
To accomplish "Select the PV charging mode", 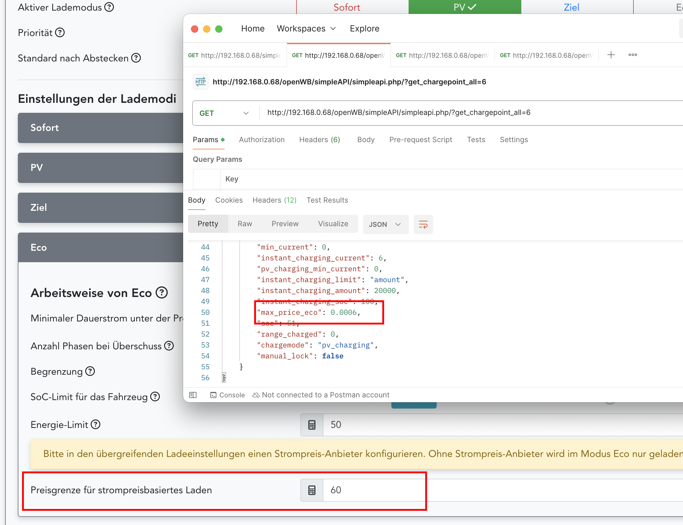I will (465, 7).
